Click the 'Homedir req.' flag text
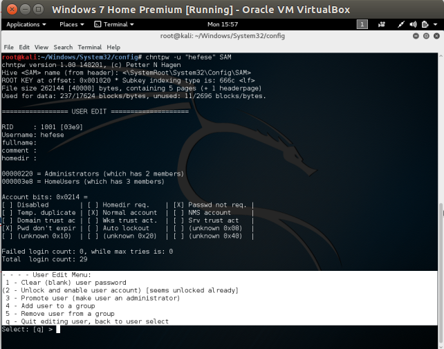444x349 pixels. click(126, 205)
